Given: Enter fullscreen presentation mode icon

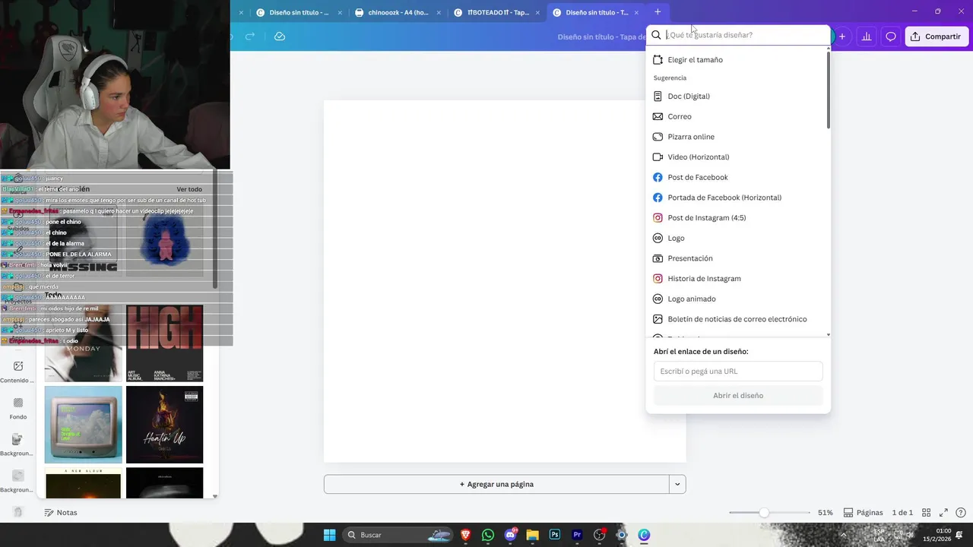Looking at the screenshot, I should (943, 513).
